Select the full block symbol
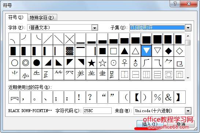The image size is (200, 133). coord(157,39)
